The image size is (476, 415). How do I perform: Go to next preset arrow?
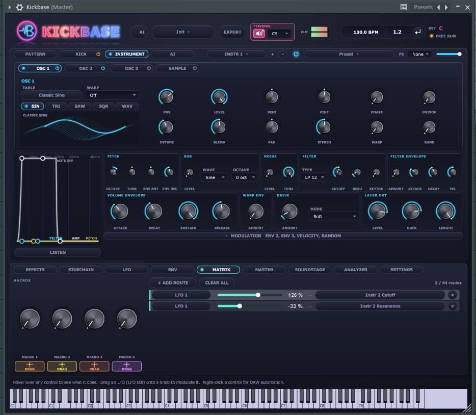click(446, 7)
